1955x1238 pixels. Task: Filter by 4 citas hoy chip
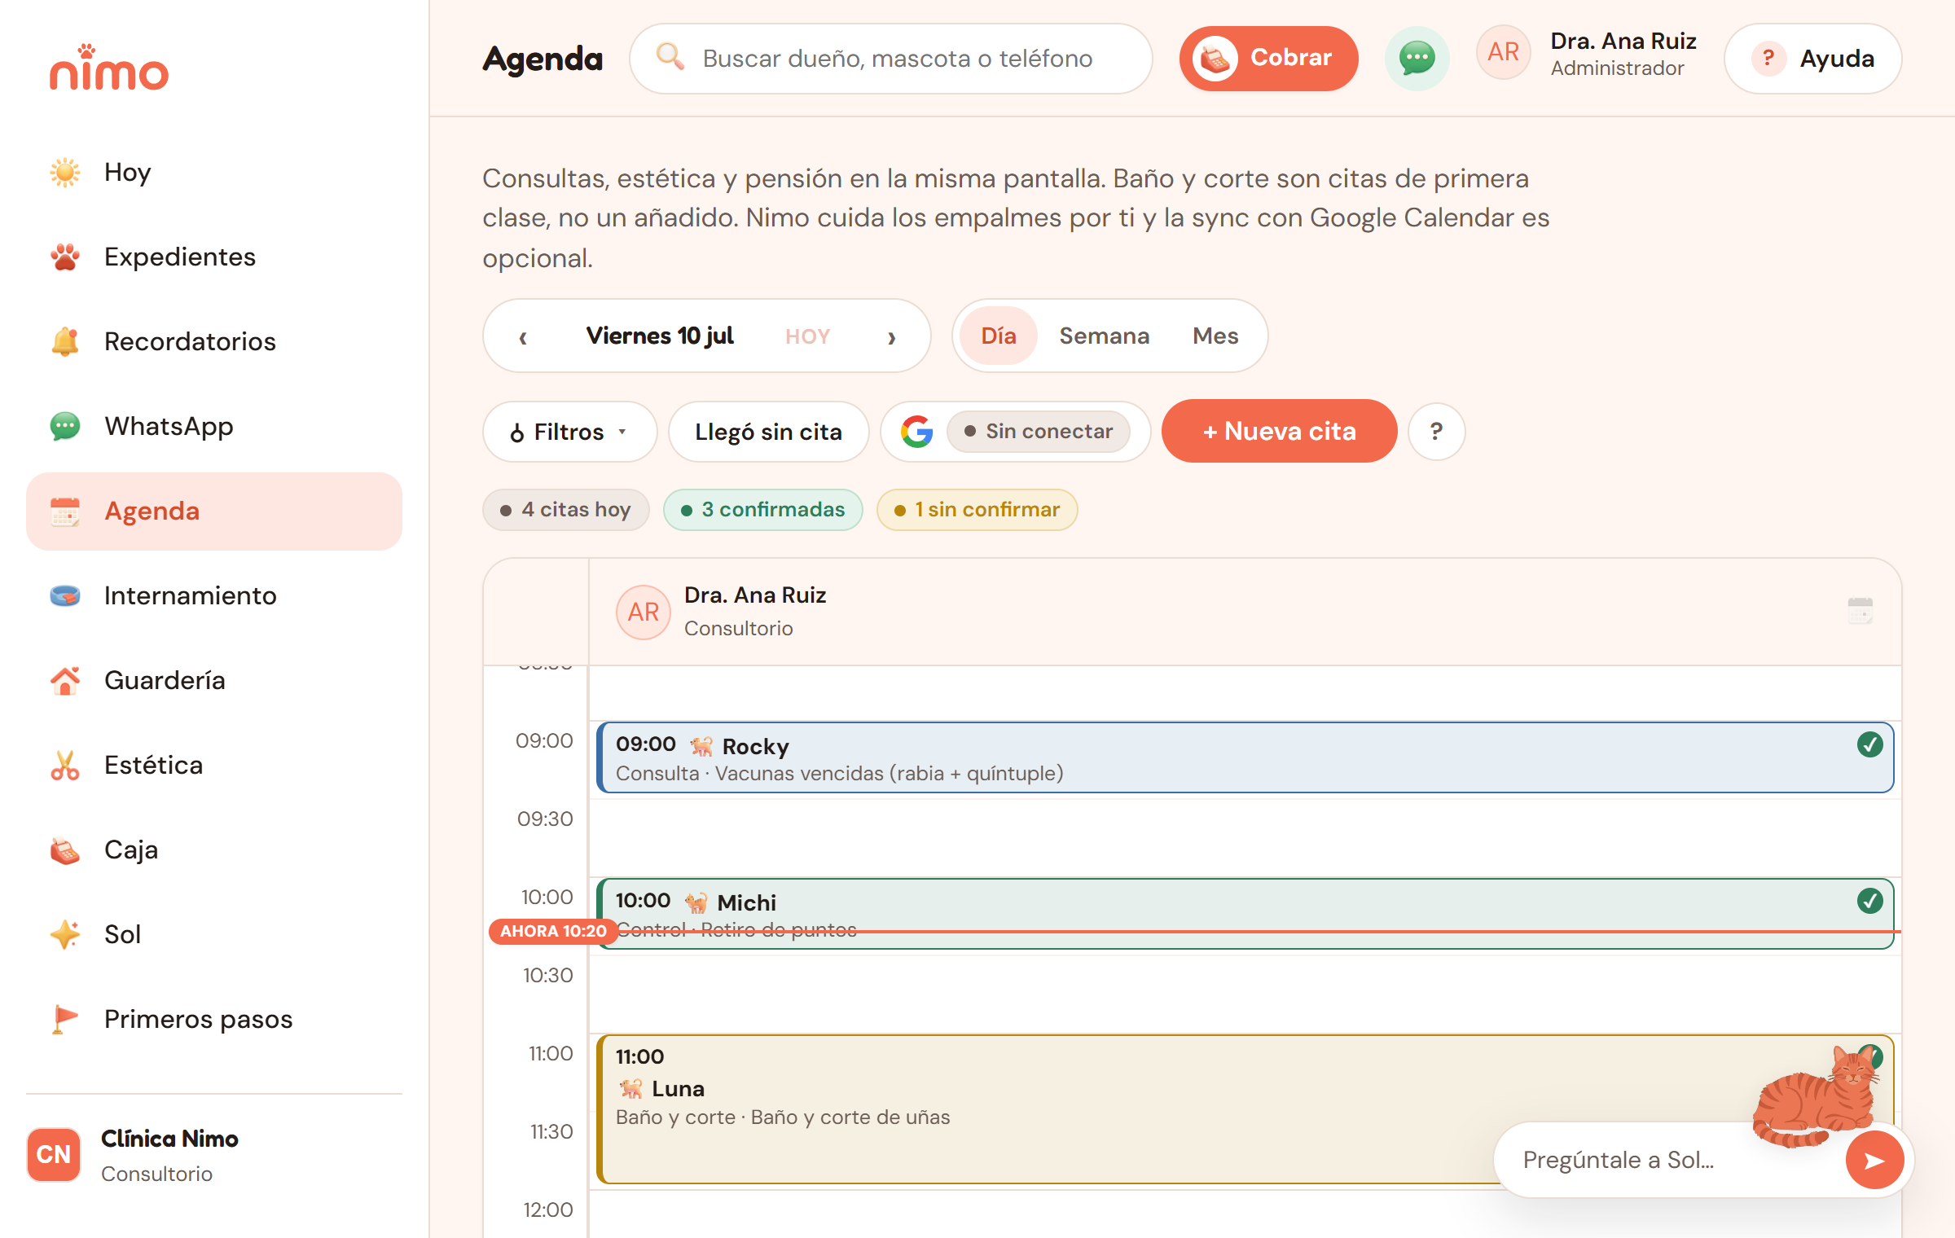[566, 510]
